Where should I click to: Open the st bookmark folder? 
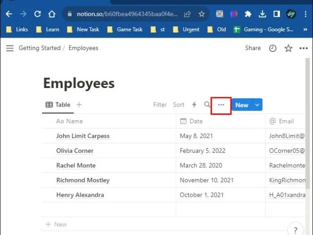coord(158,29)
